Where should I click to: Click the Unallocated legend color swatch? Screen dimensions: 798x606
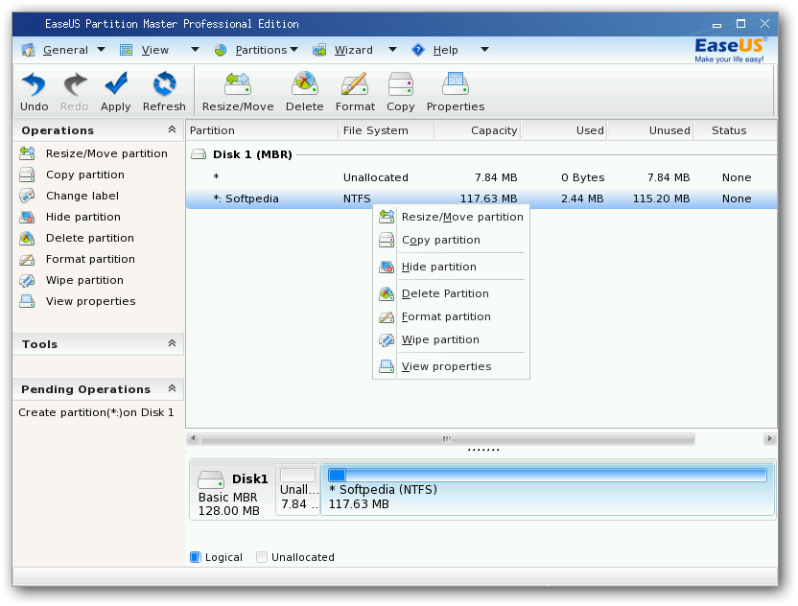pyautogui.click(x=262, y=557)
